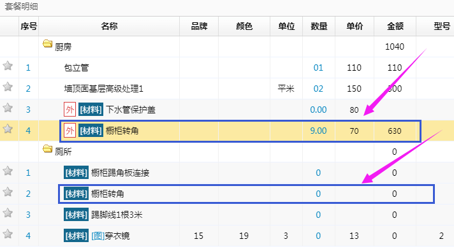Image resolution: width=454 pixels, height=251 pixels.
Task: Edit quantity 02 of 墙顶面基层高级处理1
Action: tap(318, 89)
